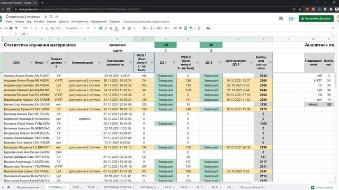Reload page with browser refresh
This screenshot has width=339, height=190.
tap(8, 9)
